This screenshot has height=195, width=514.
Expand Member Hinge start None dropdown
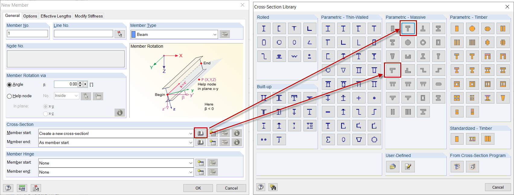click(191, 163)
